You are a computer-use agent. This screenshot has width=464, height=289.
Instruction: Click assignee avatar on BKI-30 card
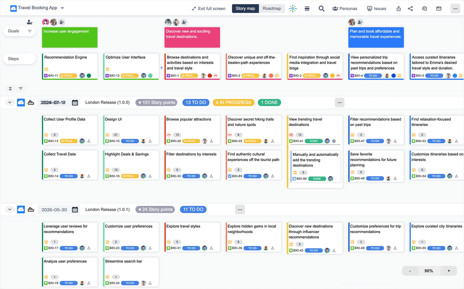(x=205, y=176)
